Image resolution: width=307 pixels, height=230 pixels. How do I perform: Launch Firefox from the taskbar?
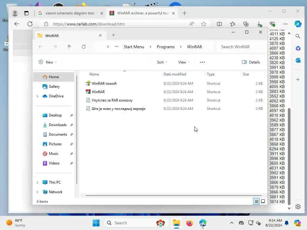pos(189,223)
